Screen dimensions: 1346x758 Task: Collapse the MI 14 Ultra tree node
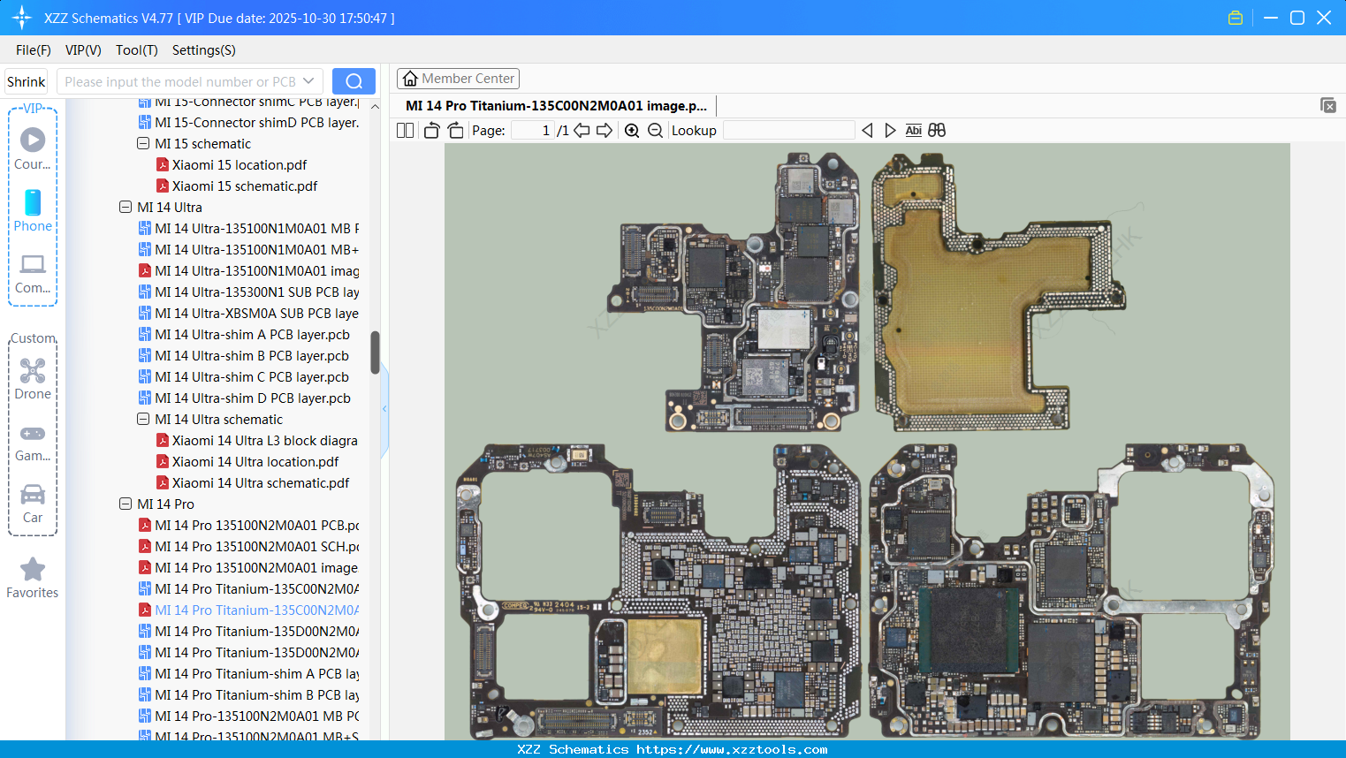[x=125, y=207]
